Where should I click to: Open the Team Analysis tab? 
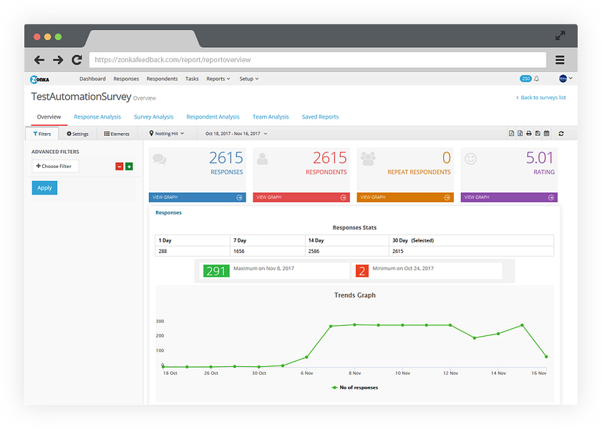pyautogui.click(x=271, y=117)
